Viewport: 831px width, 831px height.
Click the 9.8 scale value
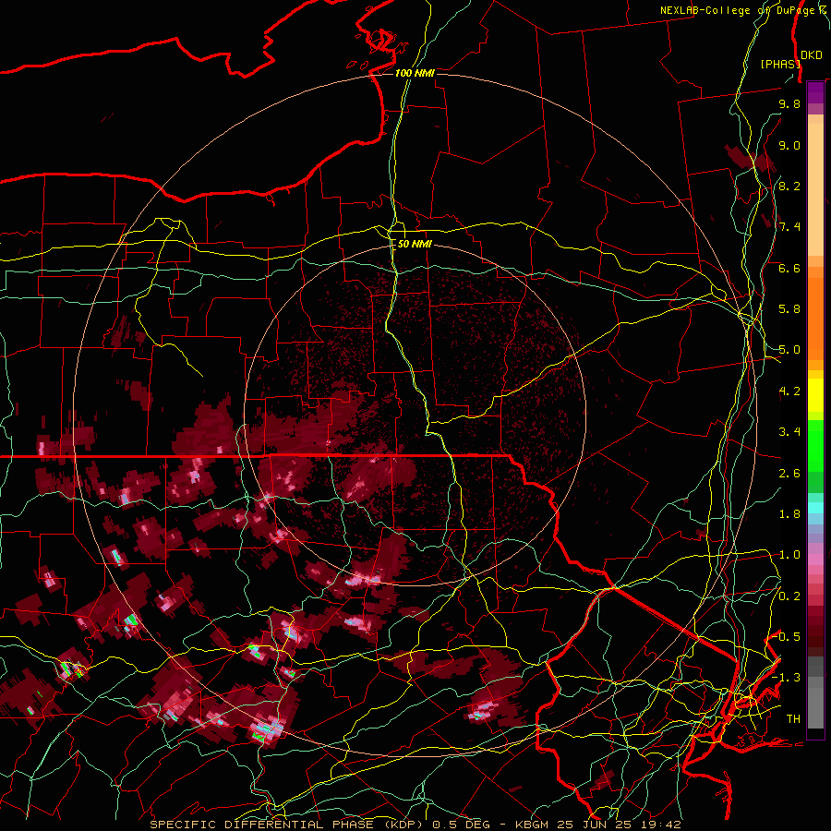tap(789, 103)
